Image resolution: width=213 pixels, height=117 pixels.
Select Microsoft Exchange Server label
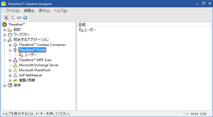point(39,65)
